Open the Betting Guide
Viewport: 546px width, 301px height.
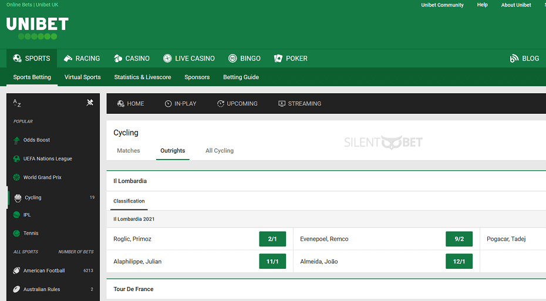pyautogui.click(x=241, y=77)
